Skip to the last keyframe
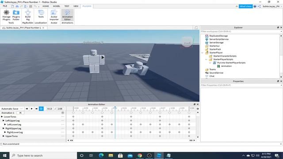The image size is (283, 159). (x=36, y=109)
